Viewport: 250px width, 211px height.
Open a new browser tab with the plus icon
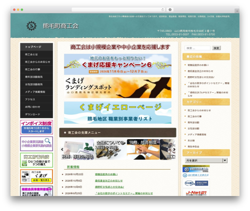(237, 11)
